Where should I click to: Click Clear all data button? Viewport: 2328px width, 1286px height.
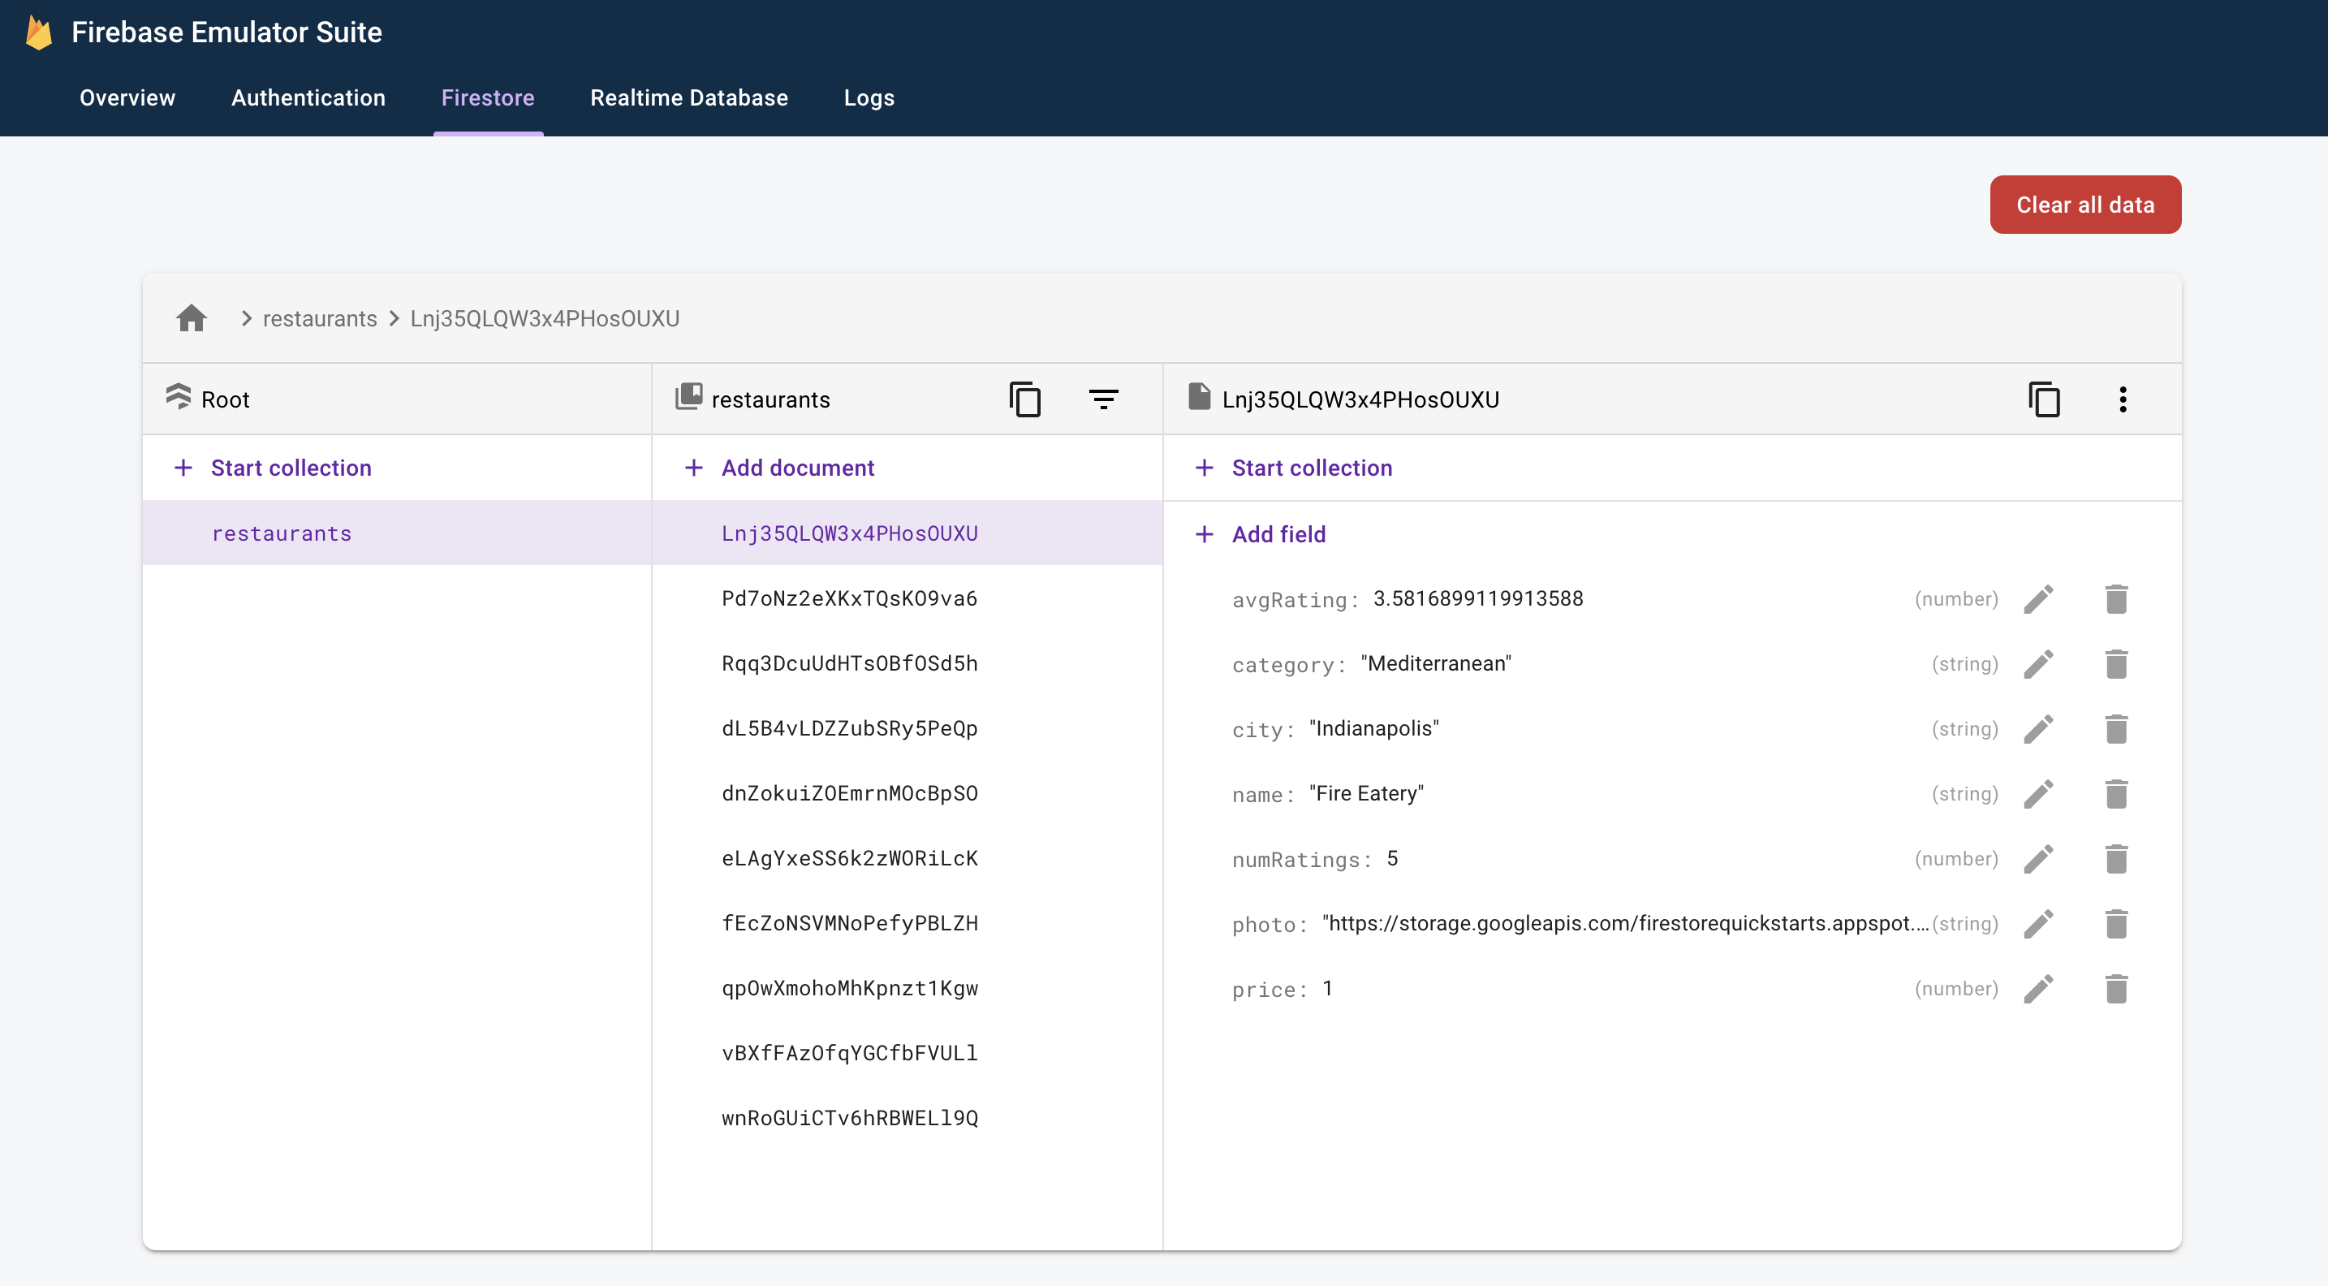(x=2084, y=205)
